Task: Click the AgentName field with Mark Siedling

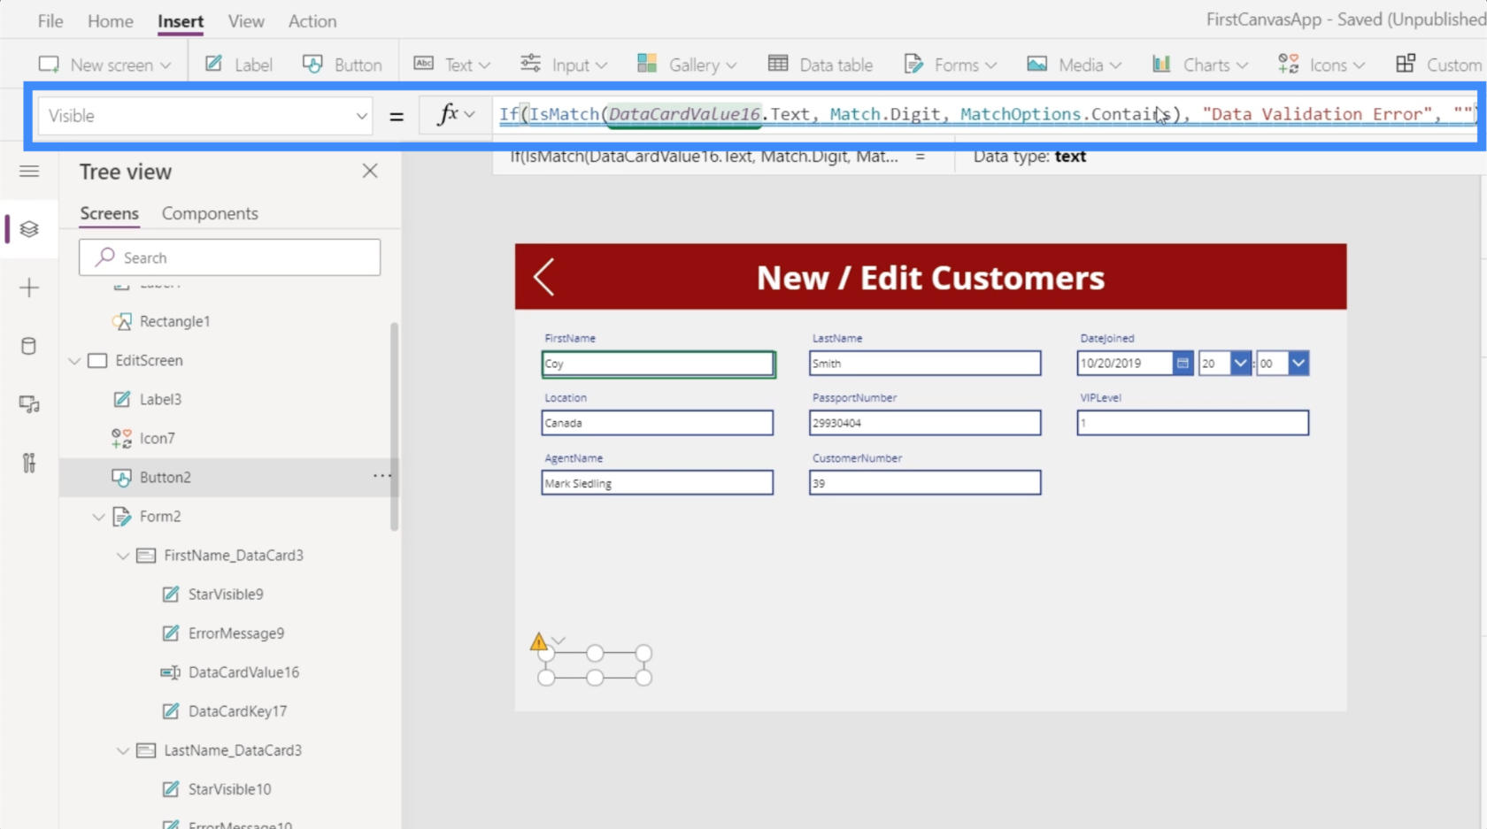Action: point(658,483)
